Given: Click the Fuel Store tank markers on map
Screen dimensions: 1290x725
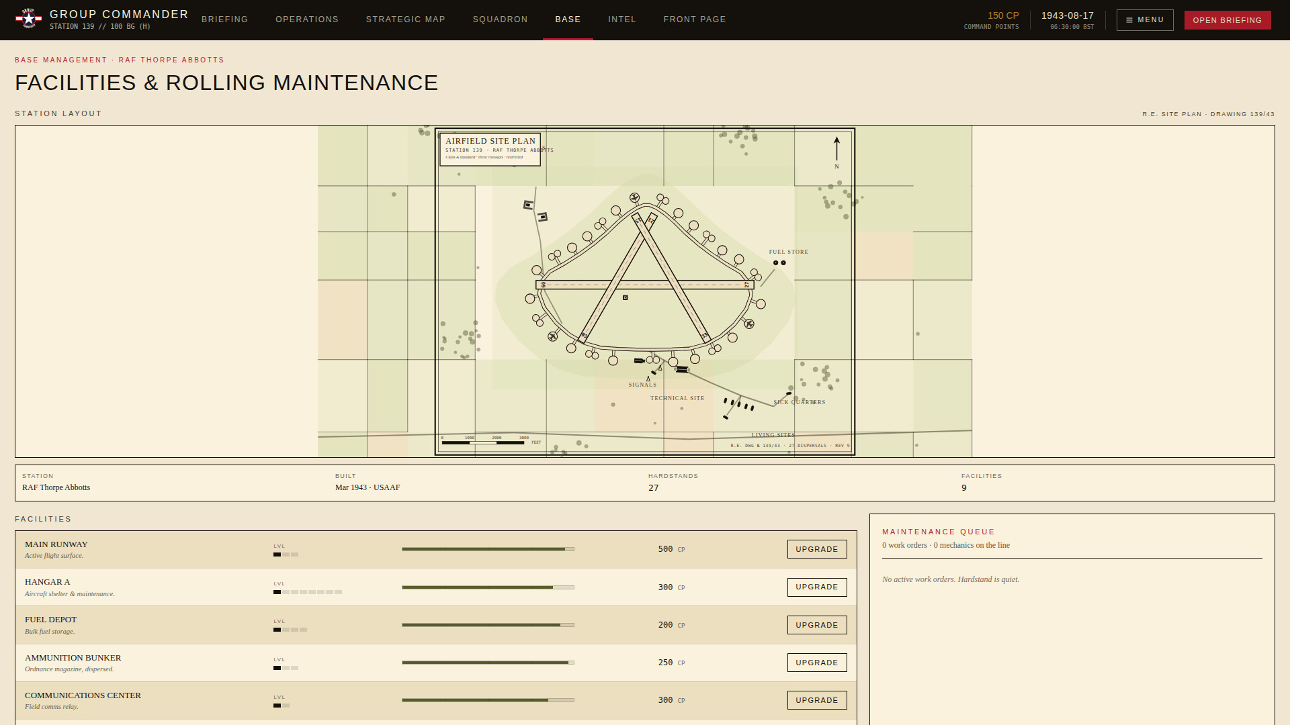Looking at the screenshot, I should click(x=779, y=262).
